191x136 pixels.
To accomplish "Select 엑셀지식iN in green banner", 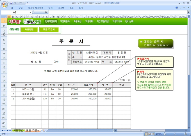I will (117, 21).
